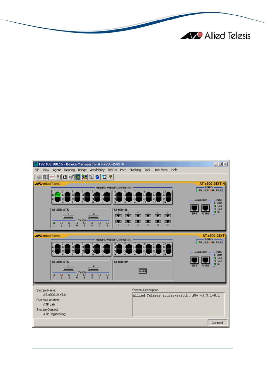Screen dimensions: 266x377
Task: Open the User Menu menu
Action: 161,170
